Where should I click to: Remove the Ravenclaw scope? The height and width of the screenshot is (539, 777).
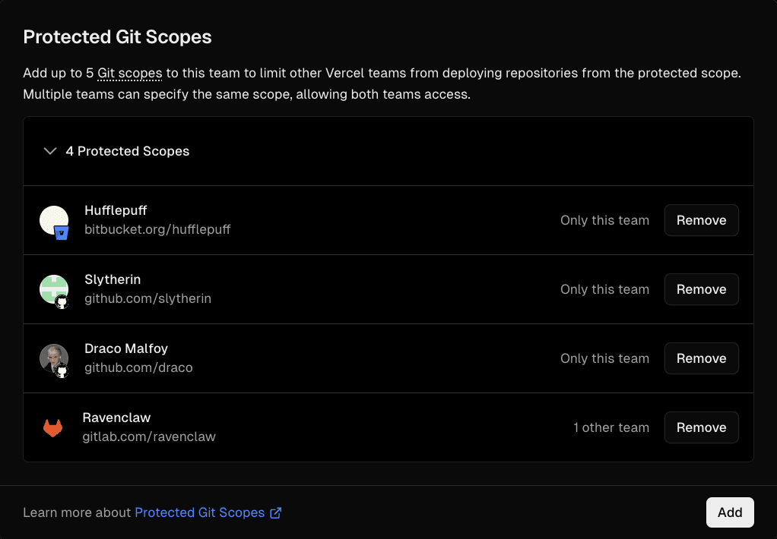[701, 427]
